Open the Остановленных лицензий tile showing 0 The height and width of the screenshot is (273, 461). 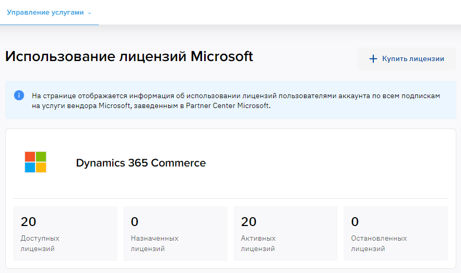(396, 234)
